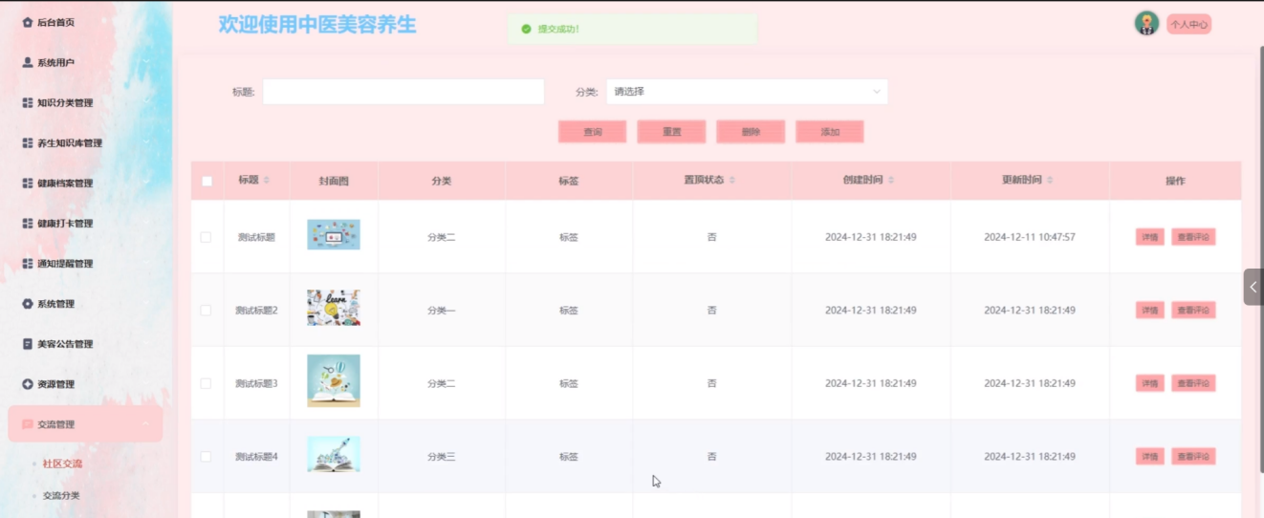Select 交流分类 submenu item
The image size is (1264, 518).
point(61,496)
